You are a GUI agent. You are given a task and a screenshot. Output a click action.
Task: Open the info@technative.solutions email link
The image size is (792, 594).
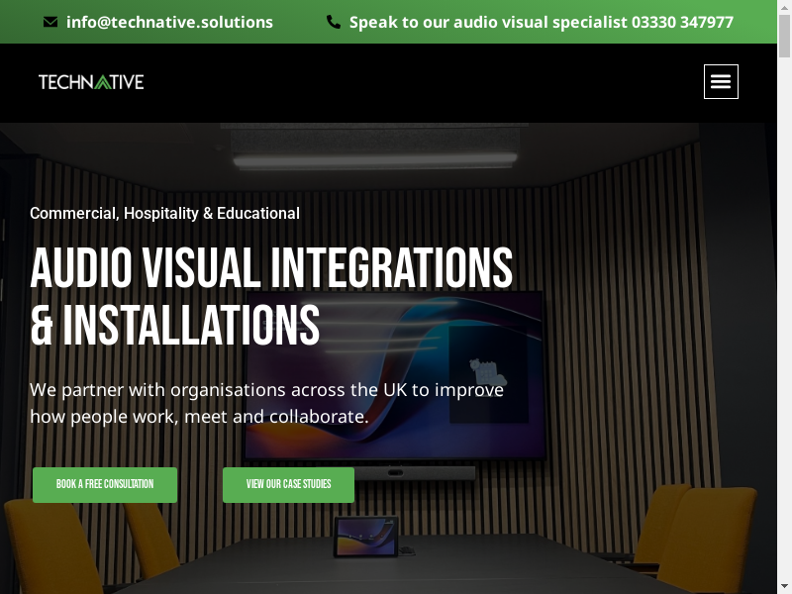[x=169, y=22]
